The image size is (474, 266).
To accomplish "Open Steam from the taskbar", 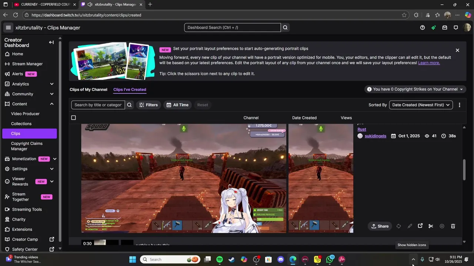I will pos(232,259).
